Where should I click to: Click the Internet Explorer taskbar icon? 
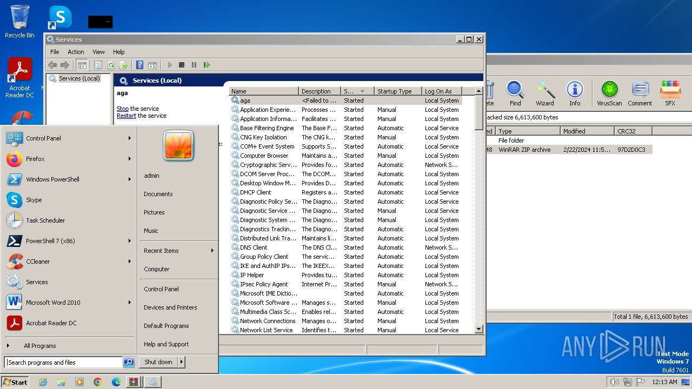click(43, 382)
